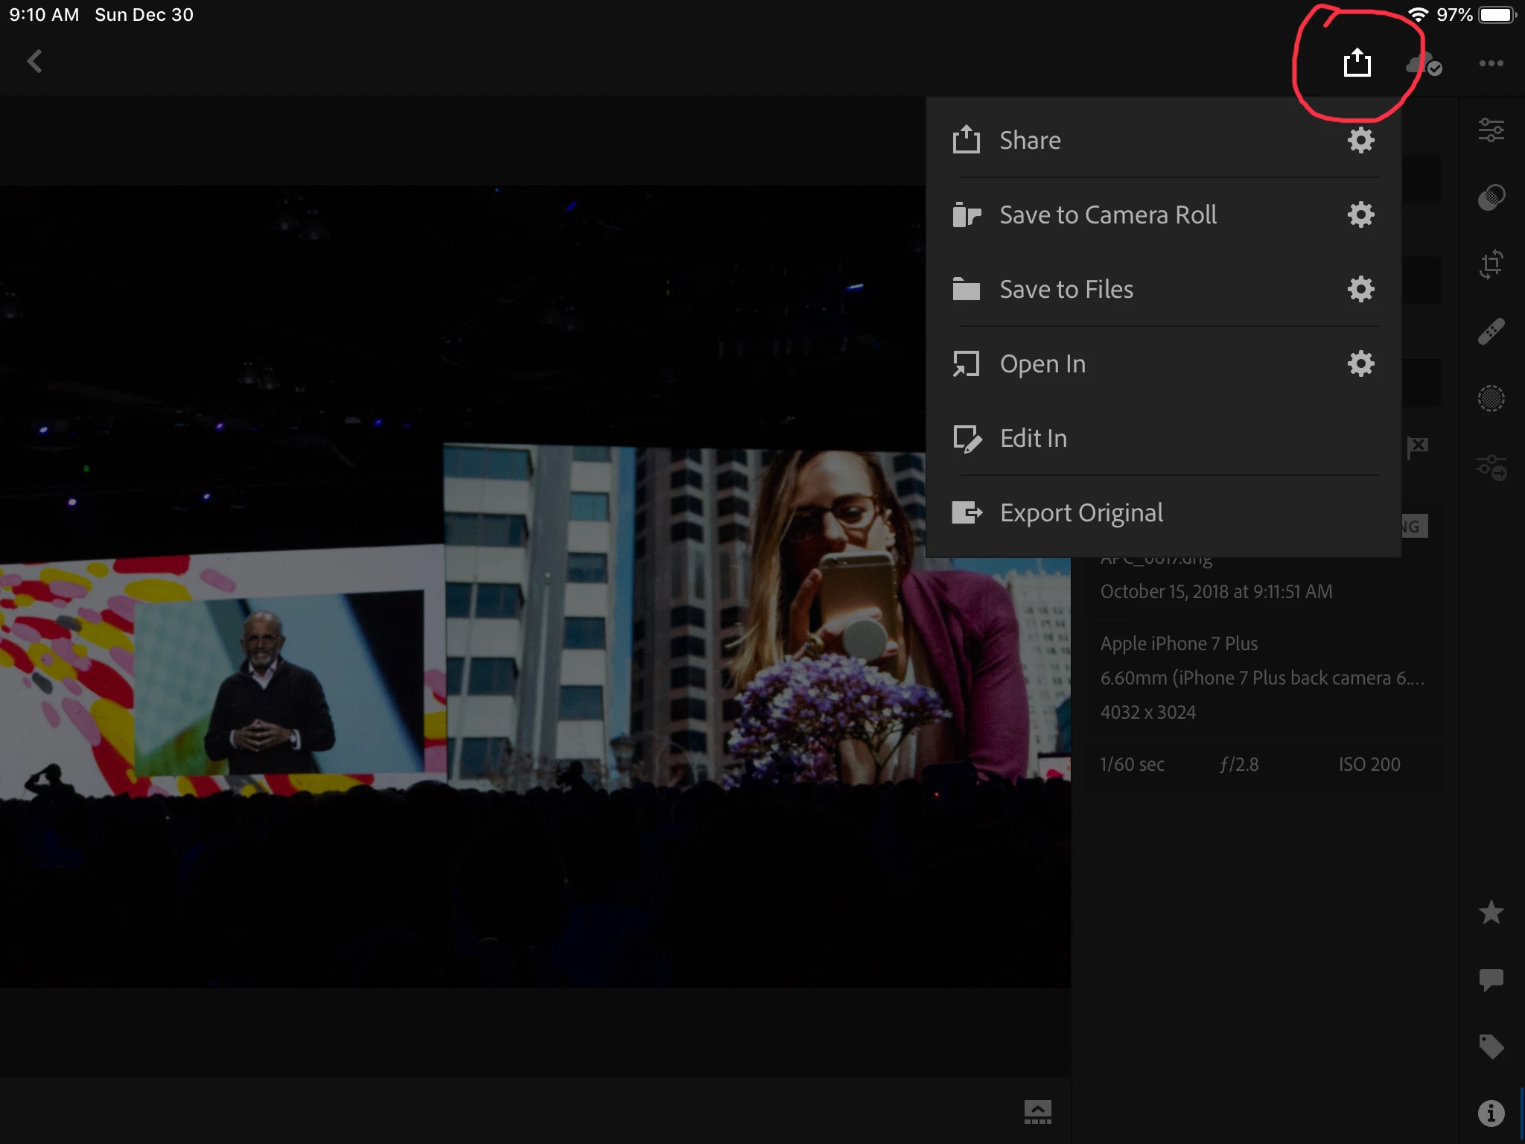Choose Save to Files menu entry
Screen dimensions: 1525x1144
click(x=1066, y=289)
